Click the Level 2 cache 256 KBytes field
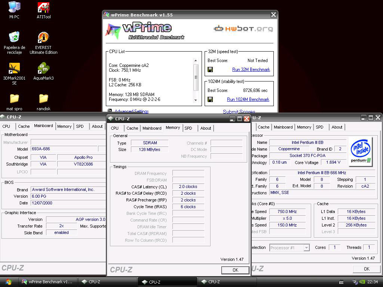383x287 pixels. [x=356, y=225]
